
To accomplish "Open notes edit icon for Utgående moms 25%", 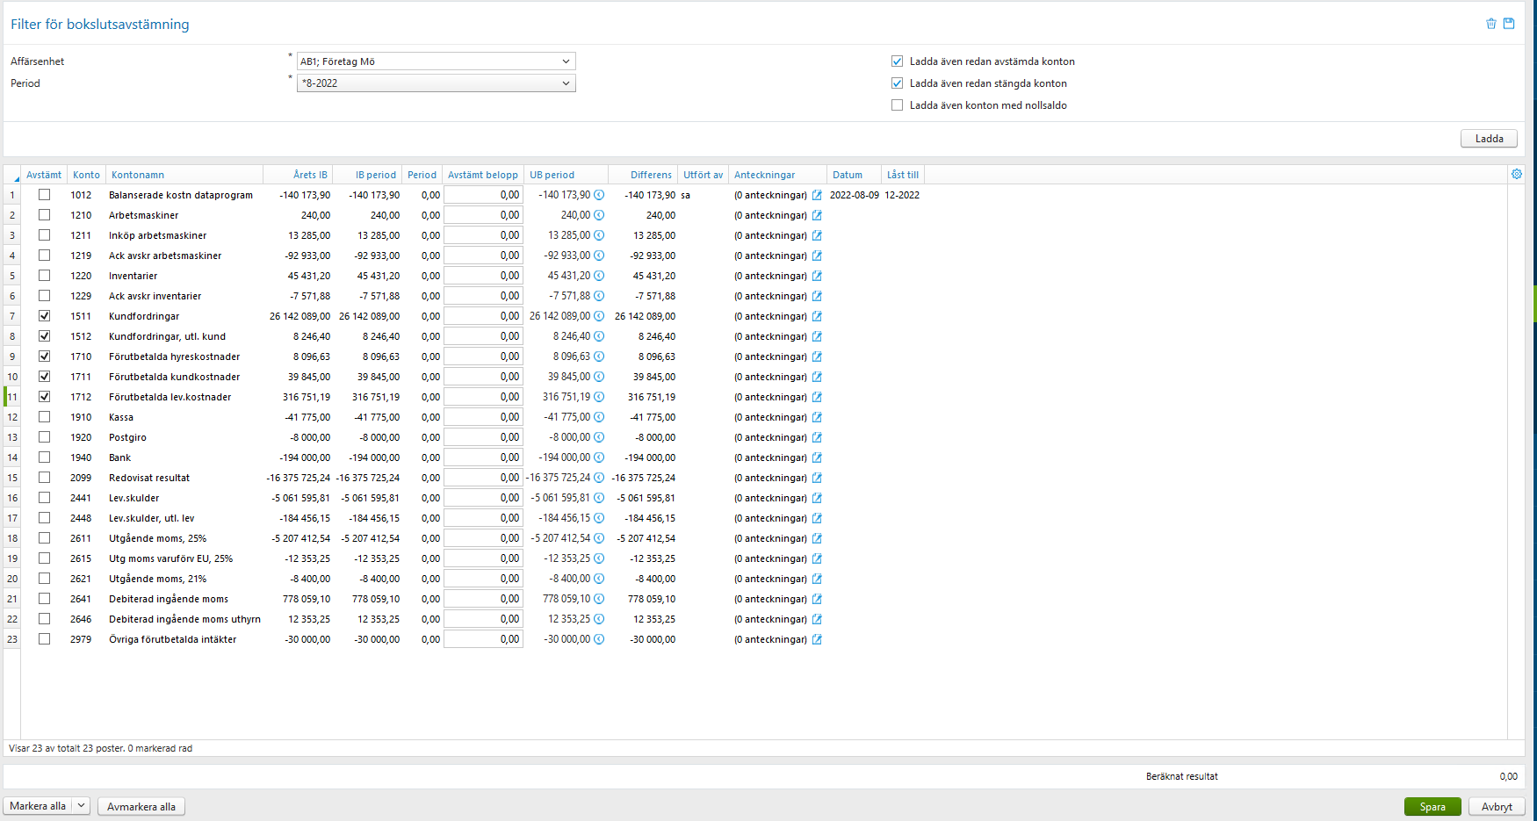I will [817, 538].
